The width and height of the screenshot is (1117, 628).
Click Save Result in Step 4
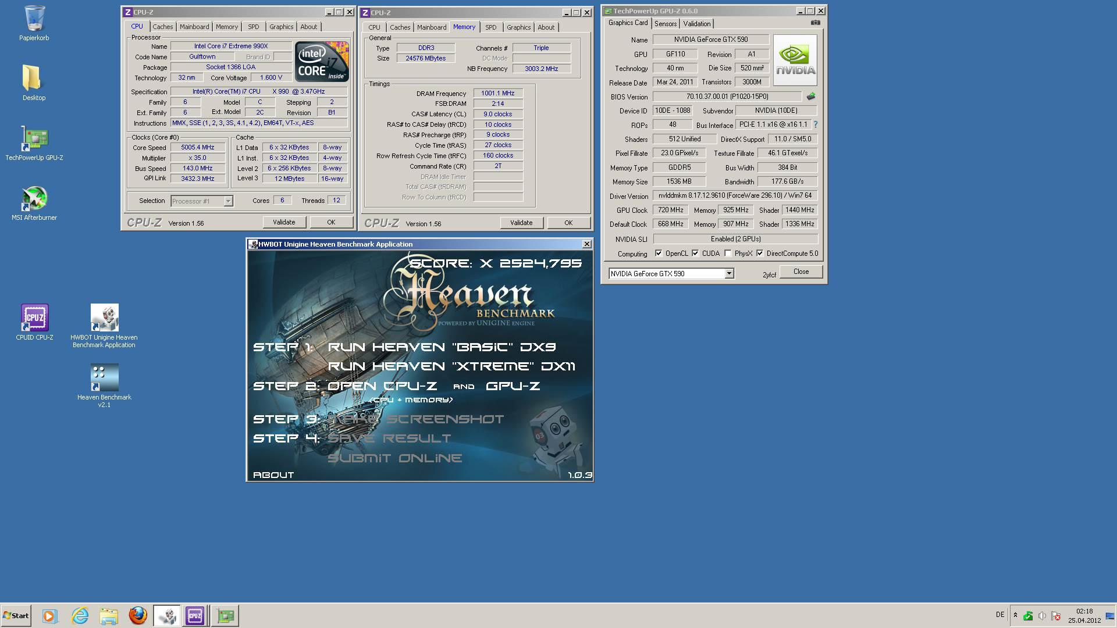tap(389, 438)
